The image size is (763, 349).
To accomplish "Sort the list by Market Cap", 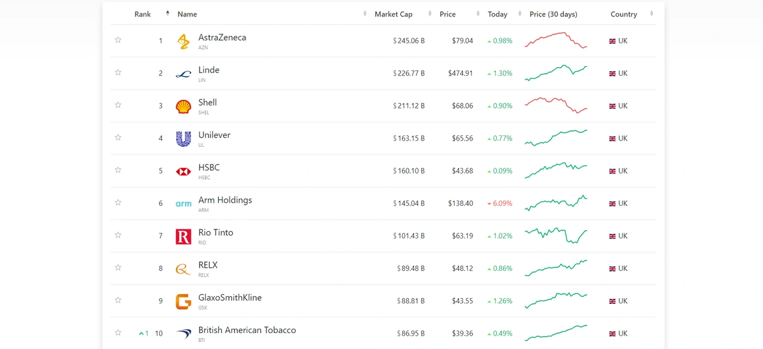I will pos(393,14).
